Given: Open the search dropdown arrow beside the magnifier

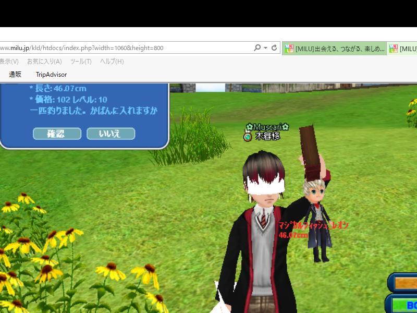Looking at the screenshot, I should 265,48.
